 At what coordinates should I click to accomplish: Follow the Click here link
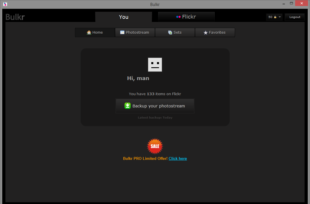click(x=178, y=158)
